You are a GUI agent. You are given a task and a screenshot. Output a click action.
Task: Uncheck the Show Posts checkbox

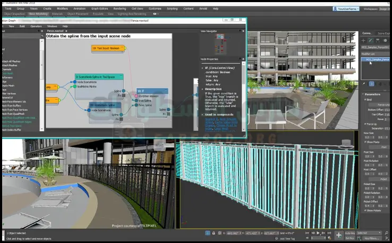tap(365, 143)
